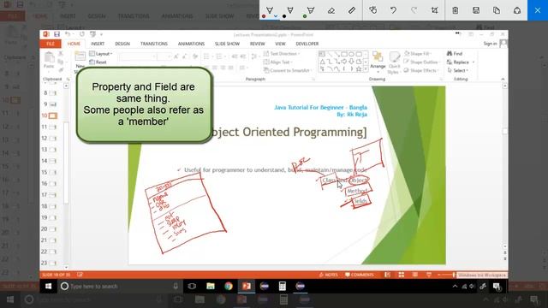Viewport: 548px width, 308px height.
Task: Select the green highlighter tool
Action: click(x=310, y=9)
